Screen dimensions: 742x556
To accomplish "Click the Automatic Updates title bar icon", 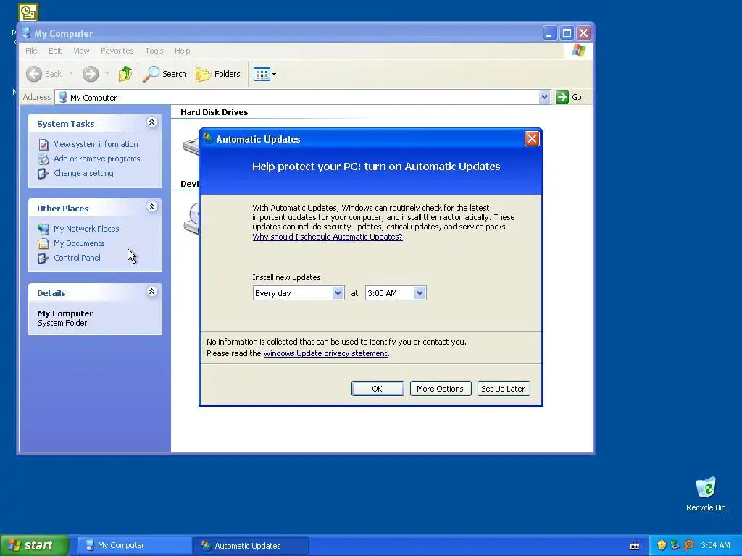I will (x=208, y=138).
